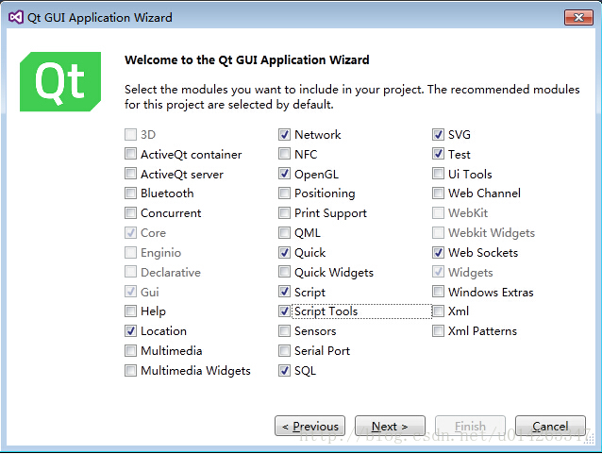Image resolution: width=602 pixels, height=454 pixels.
Task: Enable the NFC module
Action: coord(284,154)
